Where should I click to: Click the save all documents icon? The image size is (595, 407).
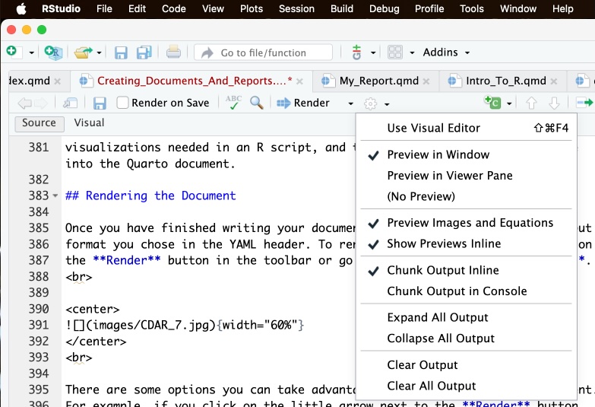point(143,52)
